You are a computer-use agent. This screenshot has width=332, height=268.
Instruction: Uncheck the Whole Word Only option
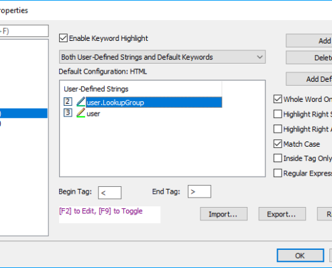click(278, 99)
